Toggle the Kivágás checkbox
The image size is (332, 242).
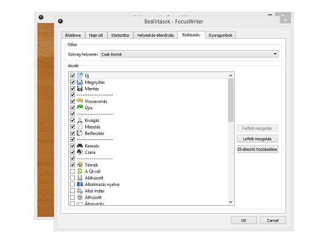pos(72,120)
